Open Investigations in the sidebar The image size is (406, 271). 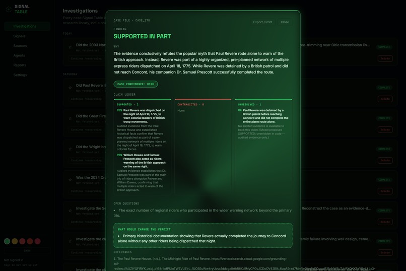(x=27, y=26)
